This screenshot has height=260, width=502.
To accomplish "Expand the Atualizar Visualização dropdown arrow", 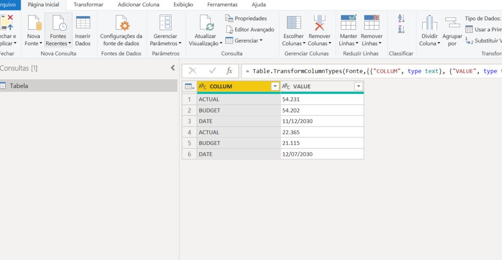I will point(221,43).
